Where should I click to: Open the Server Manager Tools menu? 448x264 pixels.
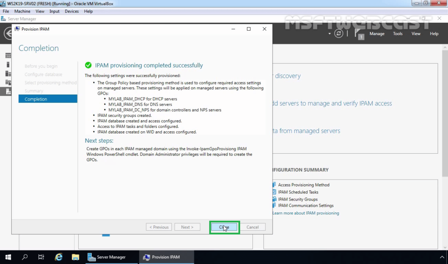pyautogui.click(x=398, y=33)
